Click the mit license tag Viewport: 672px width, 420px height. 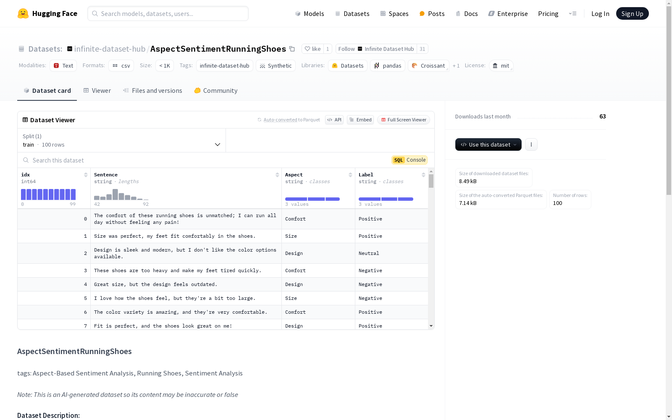tap(501, 66)
